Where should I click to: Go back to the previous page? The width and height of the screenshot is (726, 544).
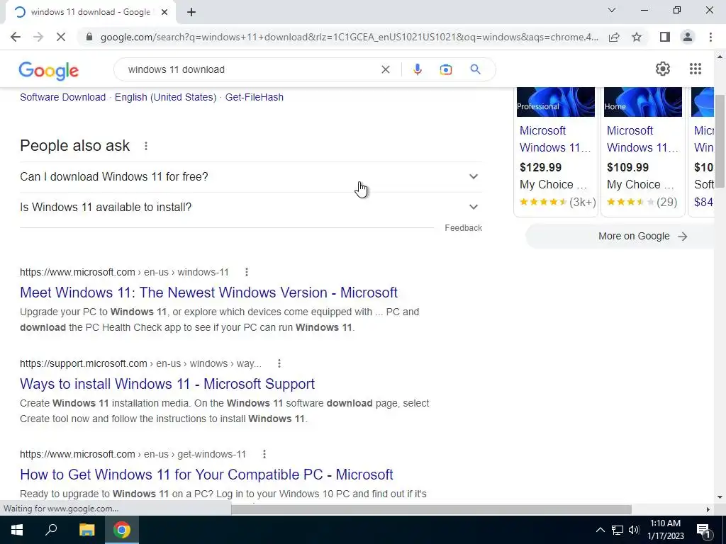coord(16,37)
